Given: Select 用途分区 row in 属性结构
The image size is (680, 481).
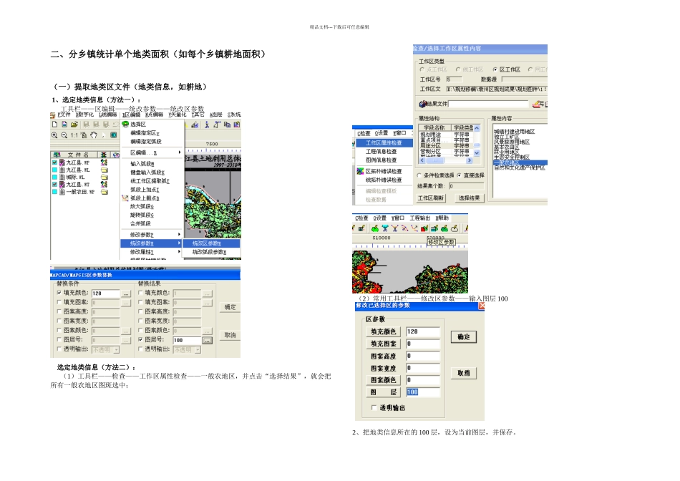Looking at the screenshot, I should pyautogui.click(x=447, y=146).
